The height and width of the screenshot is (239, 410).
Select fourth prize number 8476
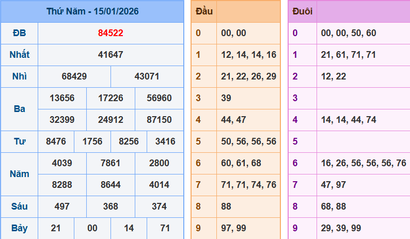tap(56, 141)
